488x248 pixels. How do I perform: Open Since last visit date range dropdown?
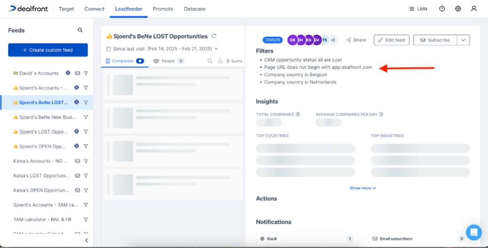(162, 48)
